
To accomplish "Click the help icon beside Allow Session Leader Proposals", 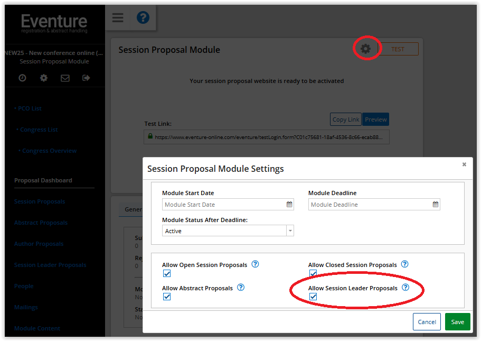I will [405, 288].
